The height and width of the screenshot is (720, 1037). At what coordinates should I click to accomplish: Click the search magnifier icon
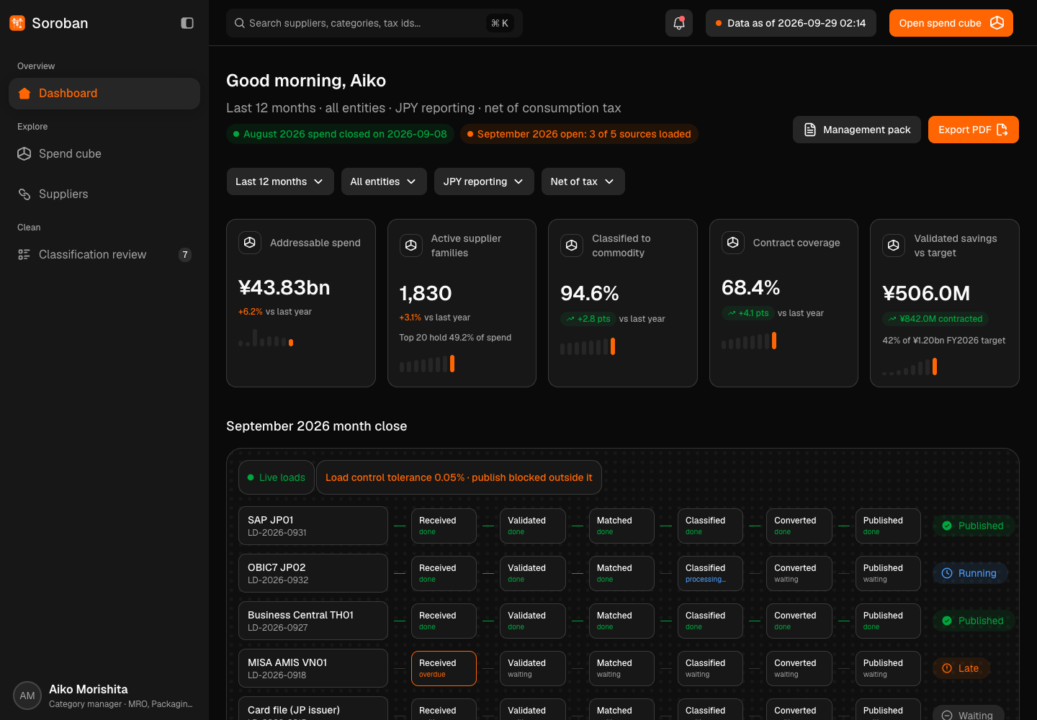pyautogui.click(x=240, y=23)
